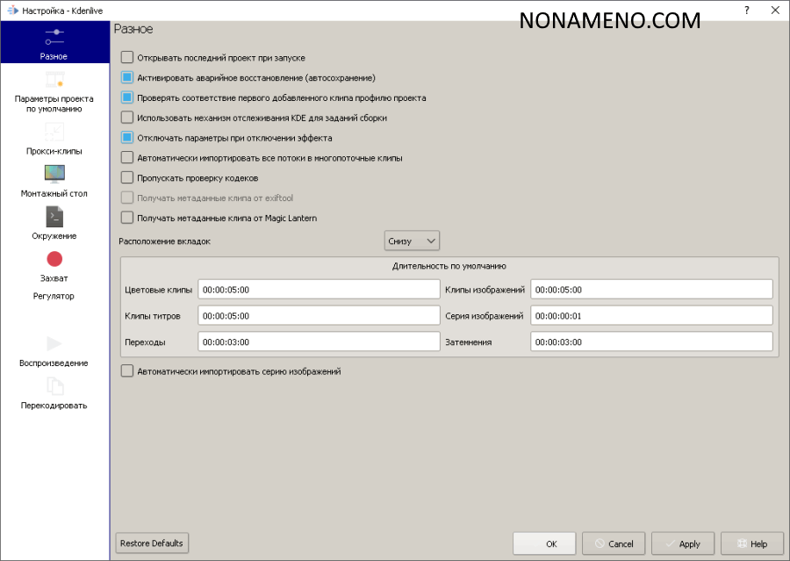This screenshot has height=561, width=790.
Task: Click the Серия изображений duration field
Action: pos(651,316)
